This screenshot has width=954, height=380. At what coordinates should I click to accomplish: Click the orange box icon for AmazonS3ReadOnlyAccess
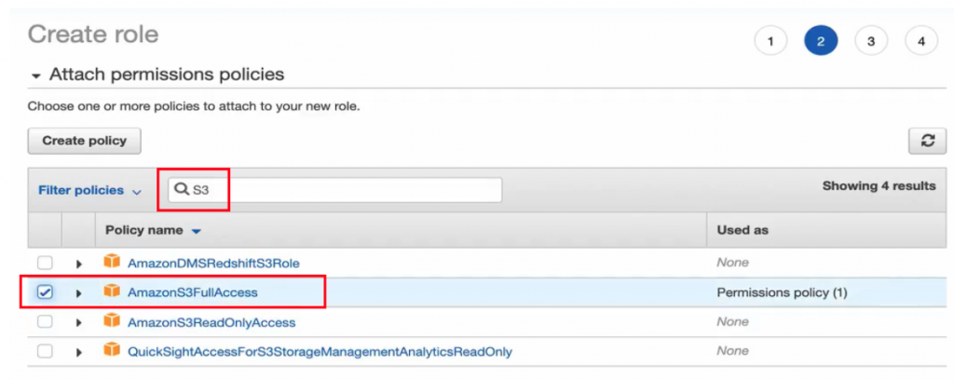[x=112, y=320]
